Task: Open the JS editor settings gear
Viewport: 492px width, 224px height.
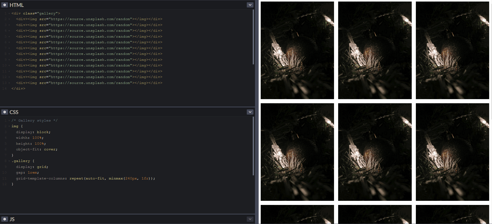Action: click(x=5, y=219)
